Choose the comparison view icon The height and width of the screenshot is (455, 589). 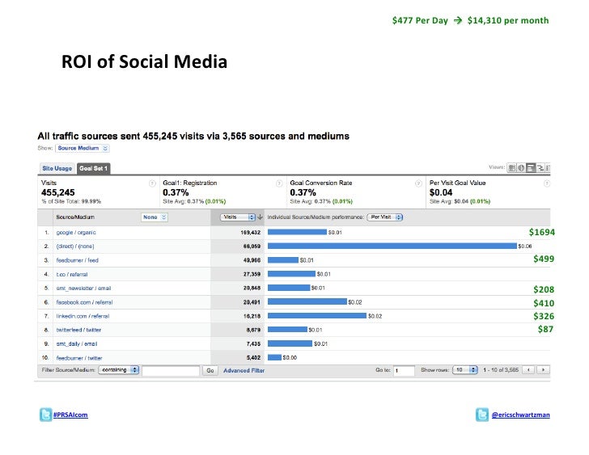point(539,168)
